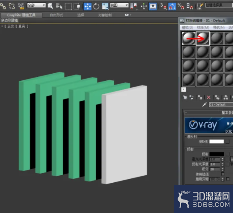Click the Get Material icon
233x213 pixels.
185,98
